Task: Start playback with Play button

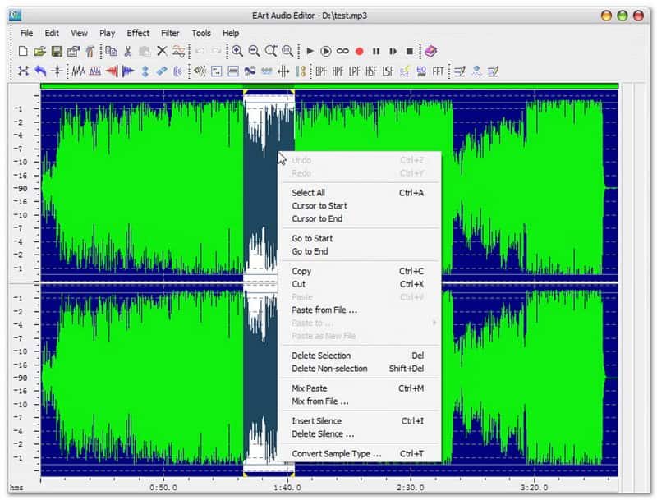Action: pos(310,51)
